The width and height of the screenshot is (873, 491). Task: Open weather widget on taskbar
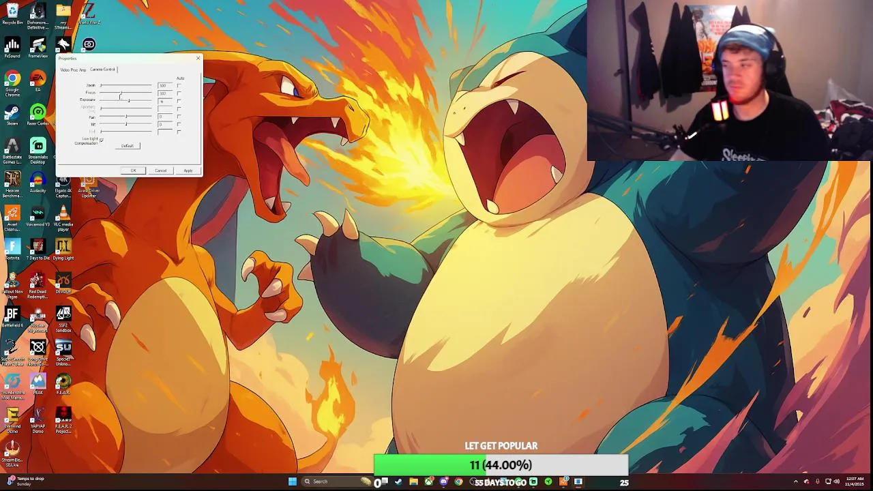(x=27, y=481)
